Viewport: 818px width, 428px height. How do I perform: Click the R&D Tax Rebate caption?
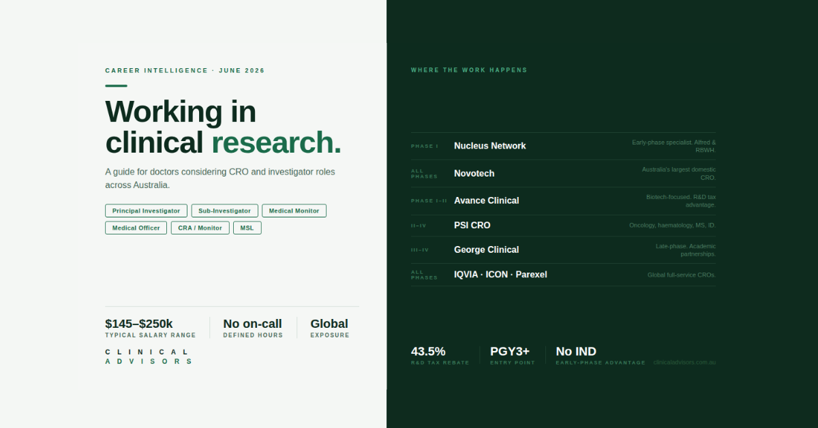pyautogui.click(x=440, y=363)
